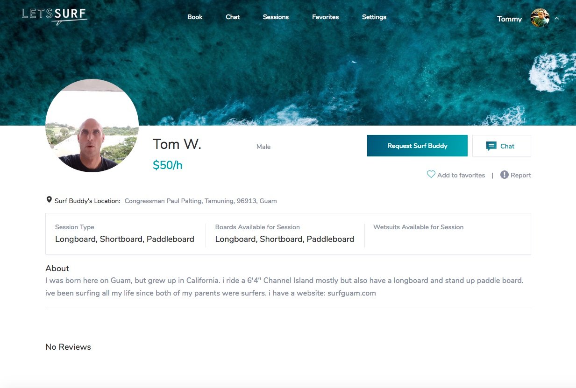Open the Settings navigation item

click(x=374, y=17)
